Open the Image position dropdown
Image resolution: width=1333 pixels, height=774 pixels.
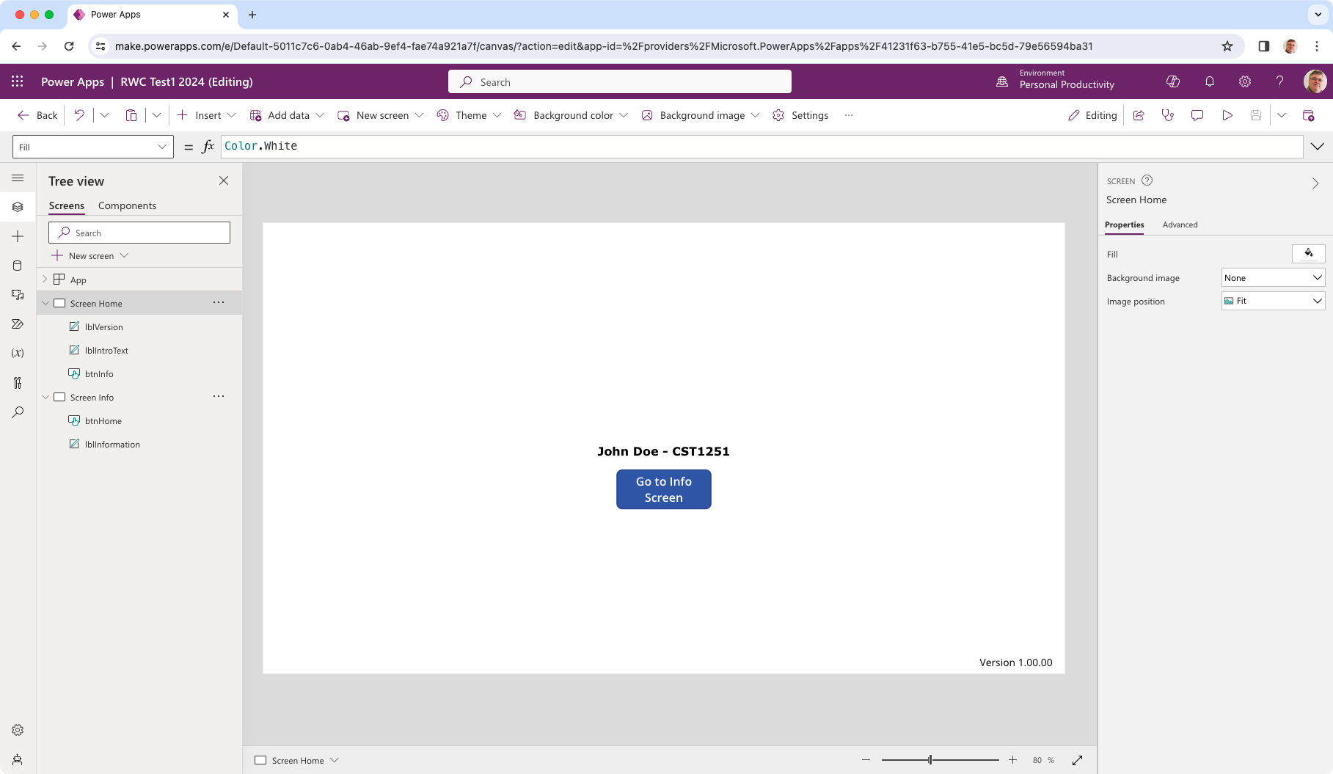pyautogui.click(x=1273, y=301)
